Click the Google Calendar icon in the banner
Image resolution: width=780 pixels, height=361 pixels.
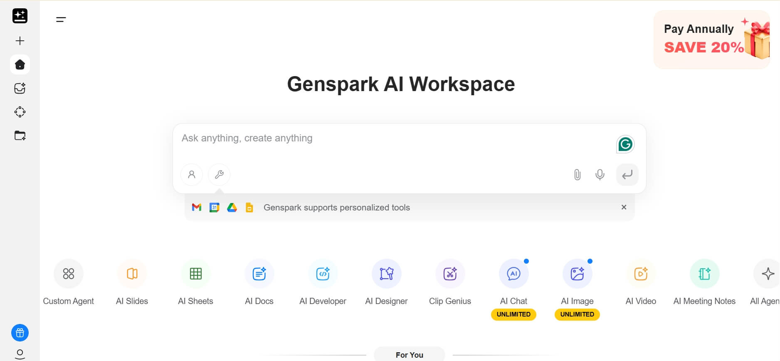(214, 207)
